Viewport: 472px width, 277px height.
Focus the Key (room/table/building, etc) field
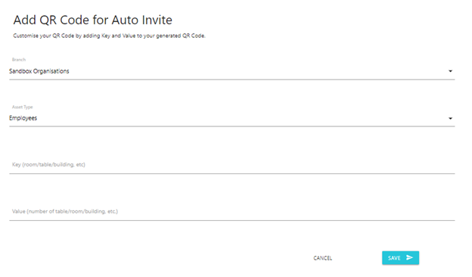coord(231,165)
